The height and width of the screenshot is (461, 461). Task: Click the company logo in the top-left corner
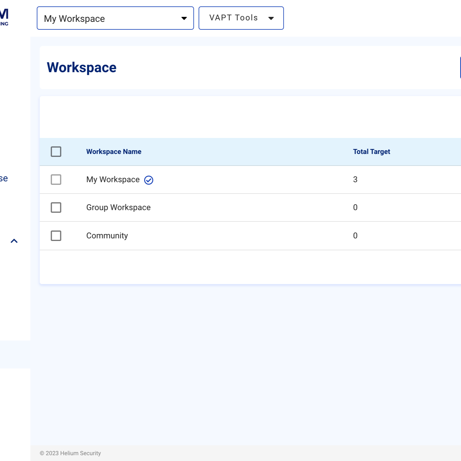point(4,17)
